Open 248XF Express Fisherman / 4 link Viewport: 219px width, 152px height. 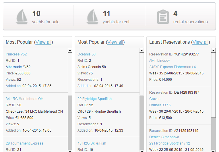(173, 67)
